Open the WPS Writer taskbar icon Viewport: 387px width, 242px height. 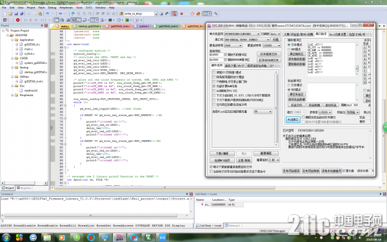(x=162, y=237)
